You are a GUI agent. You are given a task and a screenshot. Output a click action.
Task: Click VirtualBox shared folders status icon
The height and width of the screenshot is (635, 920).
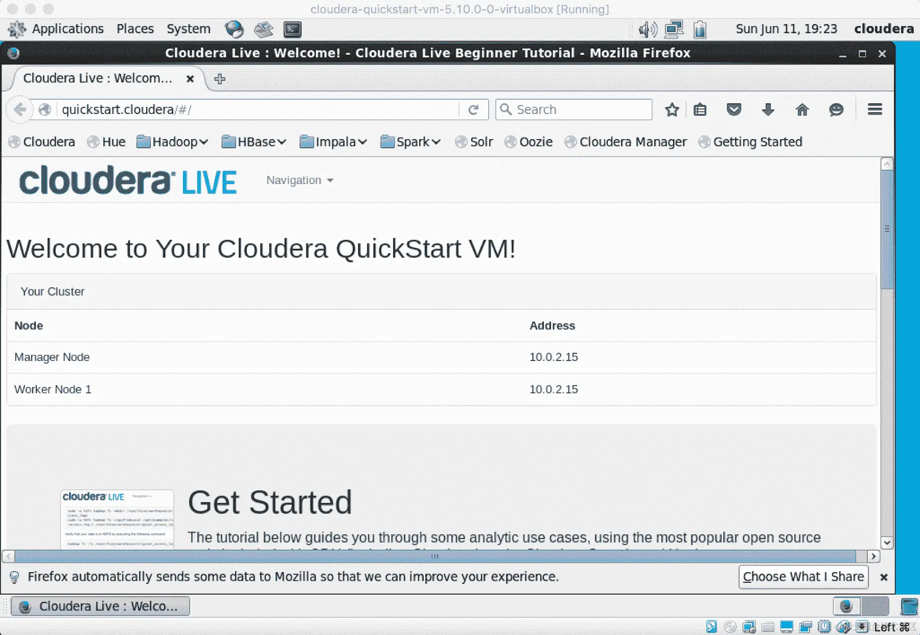768,627
